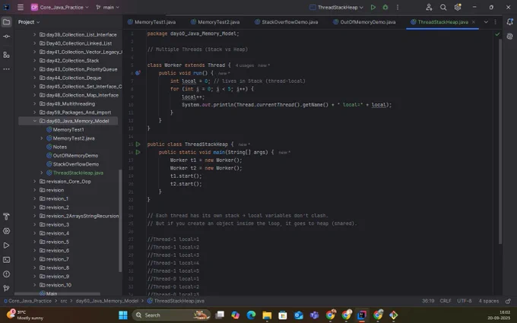Open the Problems tool window
Screen dimensions: 517x323
coord(6,274)
